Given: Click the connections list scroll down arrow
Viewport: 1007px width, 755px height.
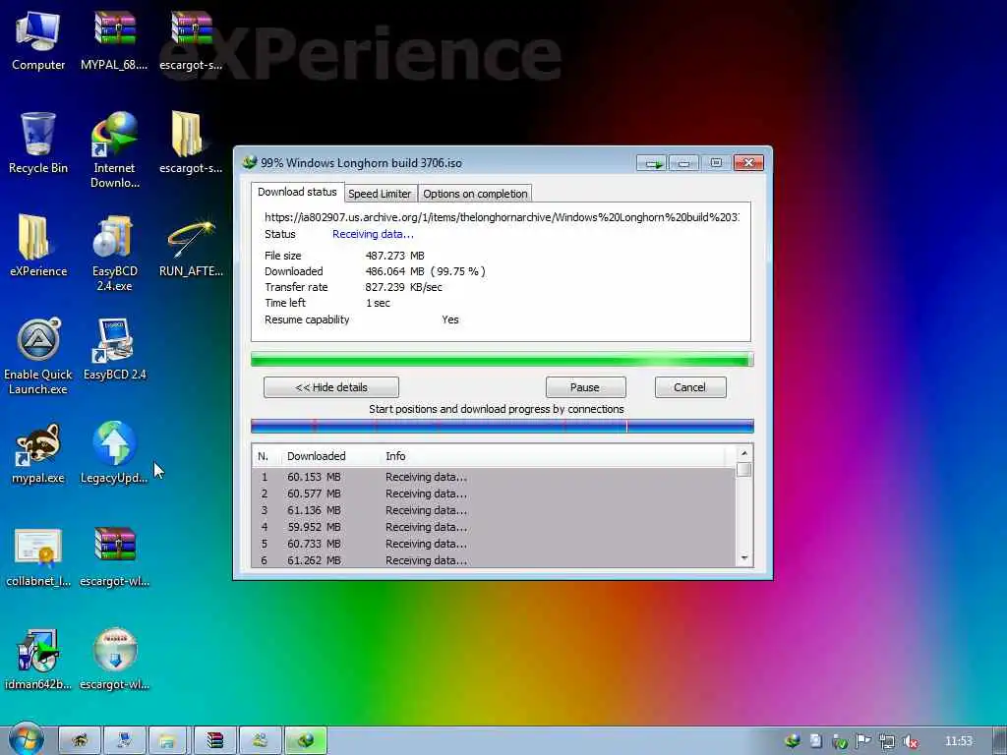Looking at the screenshot, I should [x=744, y=558].
